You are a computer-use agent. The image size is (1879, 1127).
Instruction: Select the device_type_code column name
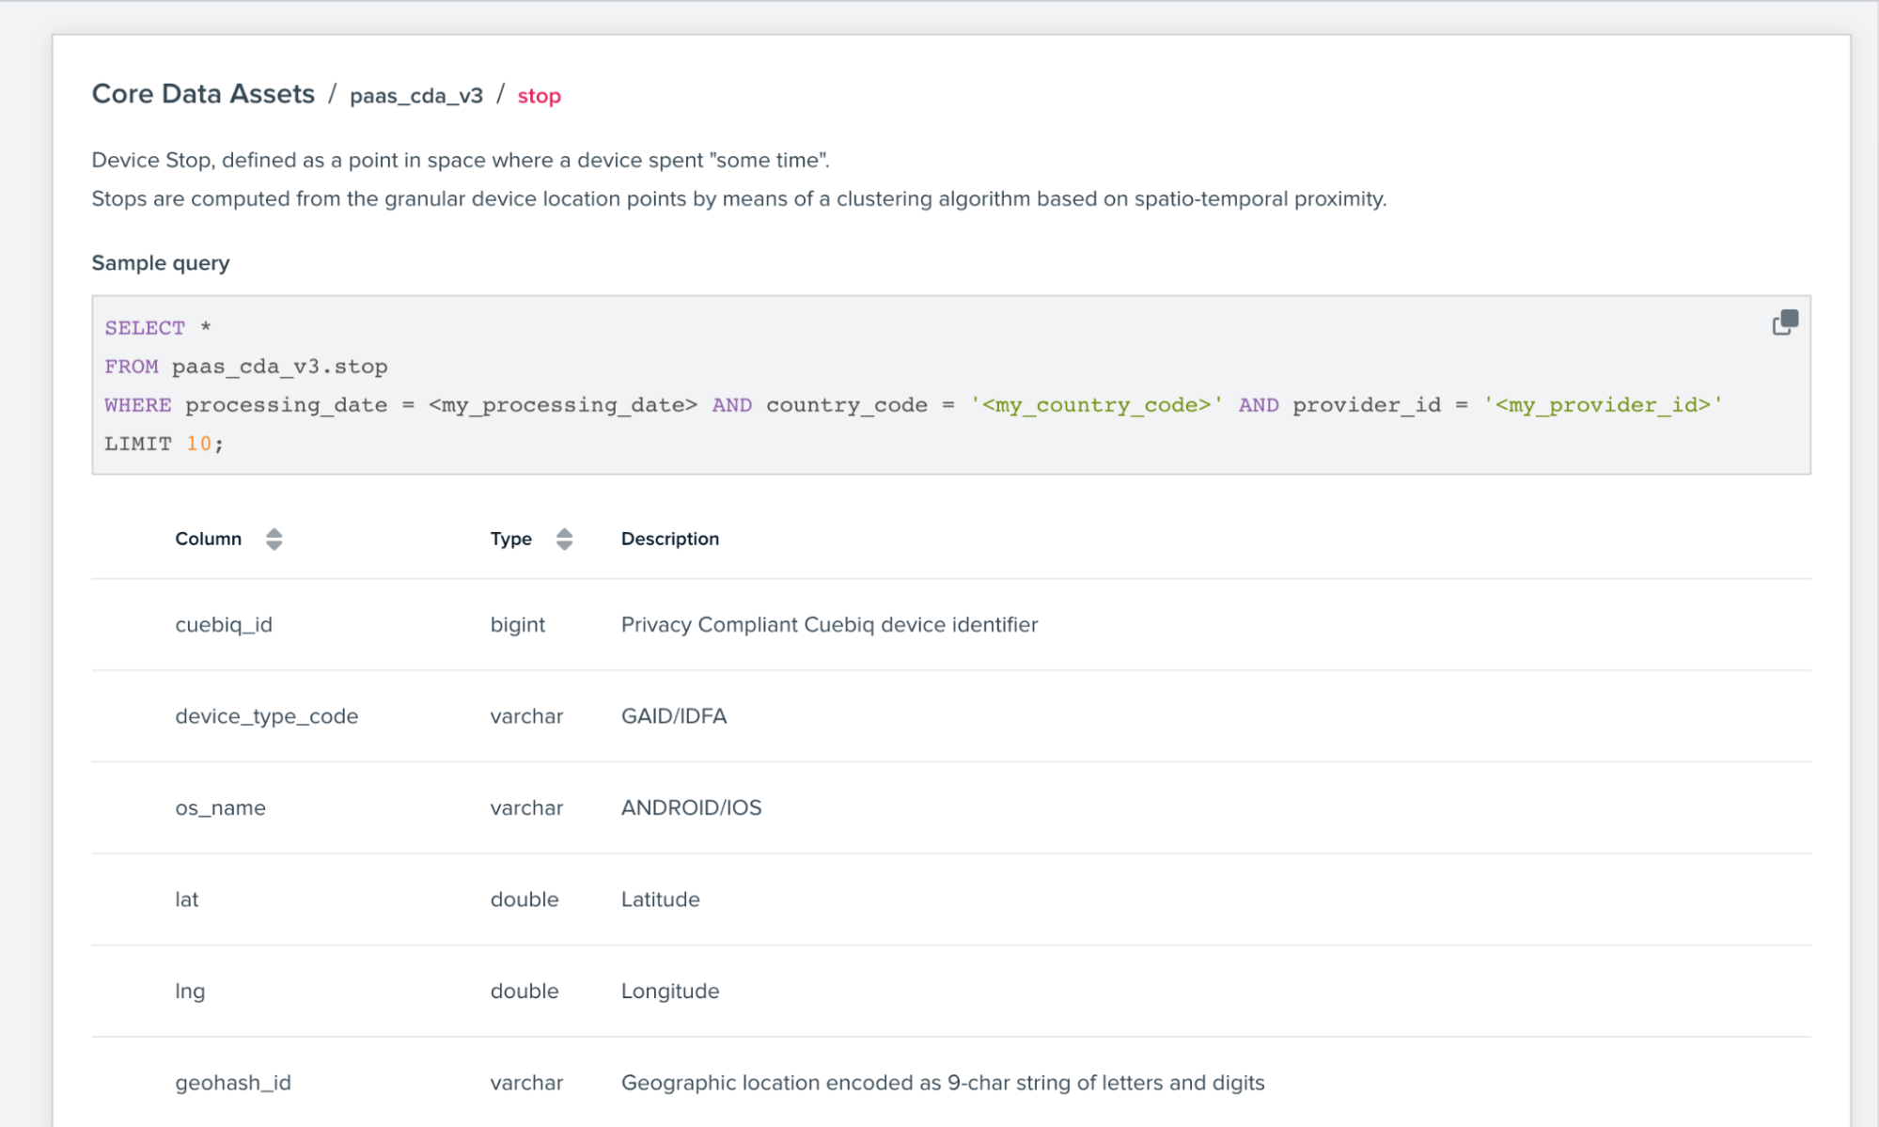[x=267, y=716]
